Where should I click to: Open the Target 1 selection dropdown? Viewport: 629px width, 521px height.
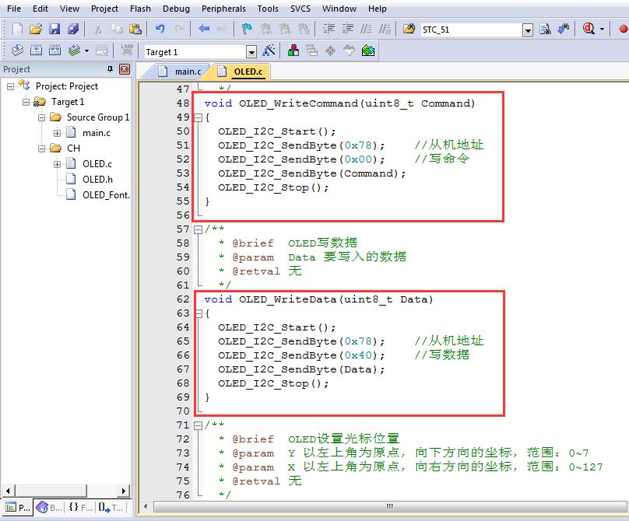[x=251, y=51]
